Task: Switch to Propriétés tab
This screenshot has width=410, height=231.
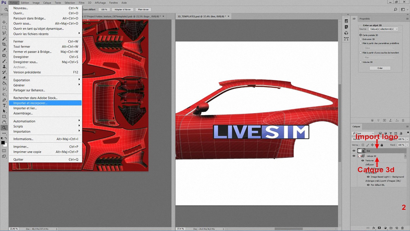Action: coord(365,19)
